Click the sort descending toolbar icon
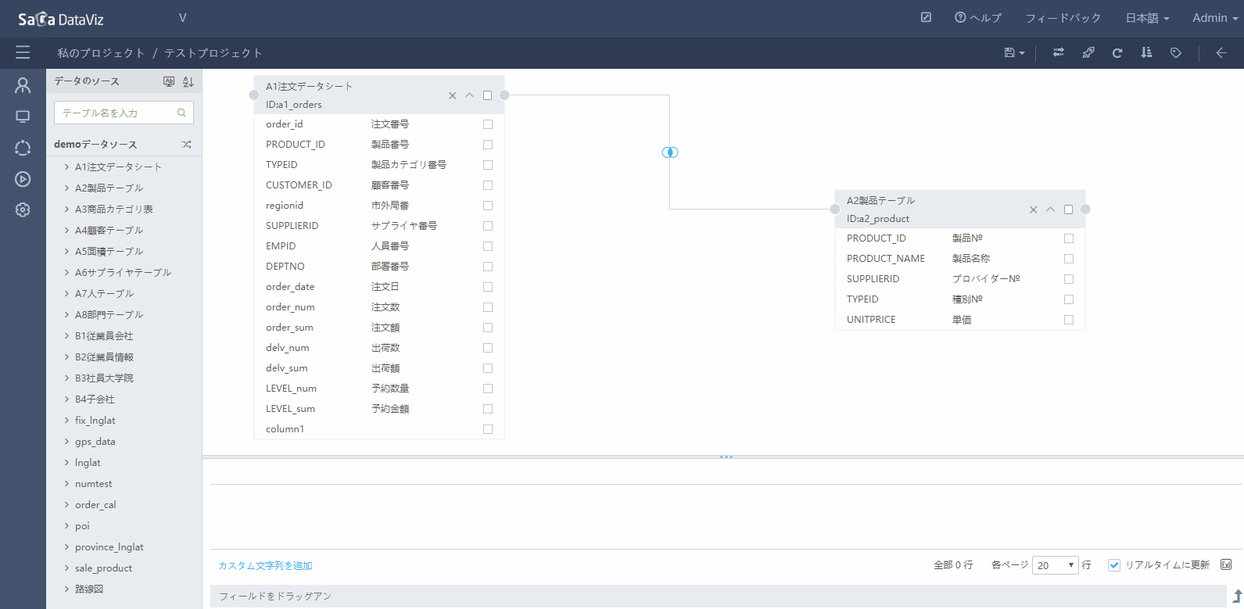 point(1146,52)
